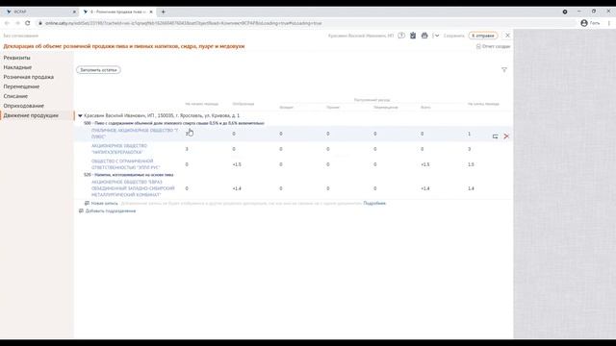Click Новая запись to add a record
Screen dimensions: 616x346
[101, 203]
